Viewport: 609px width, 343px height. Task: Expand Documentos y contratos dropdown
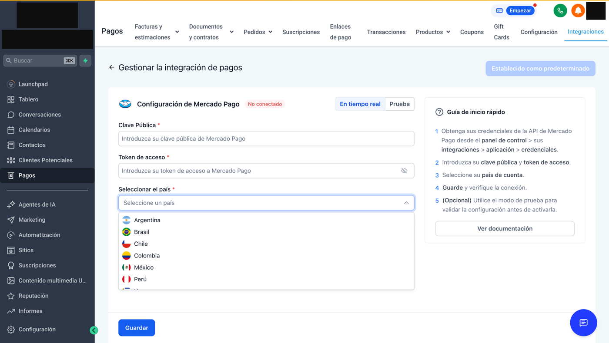(231, 32)
